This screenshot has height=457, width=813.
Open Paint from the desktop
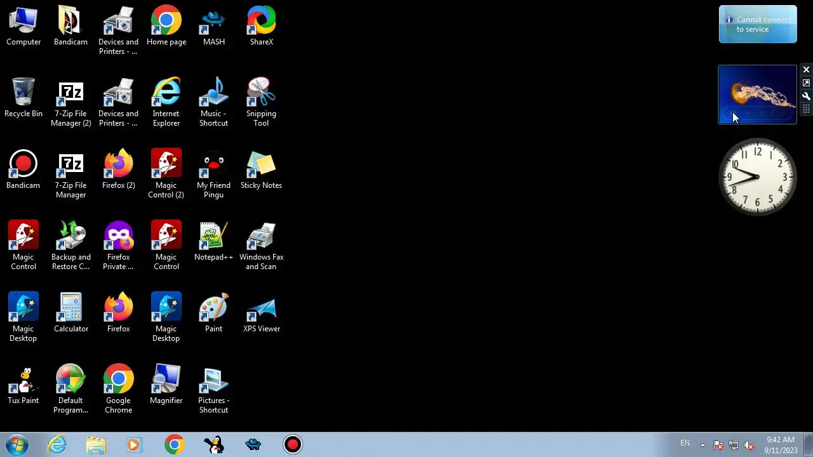(x=213, y=314)
